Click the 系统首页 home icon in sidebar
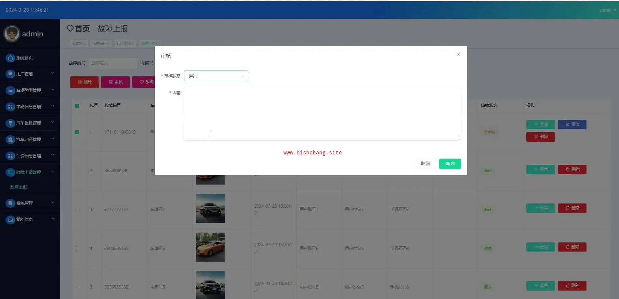This screenshot has width=619, height=299. (x=10, y=58)
